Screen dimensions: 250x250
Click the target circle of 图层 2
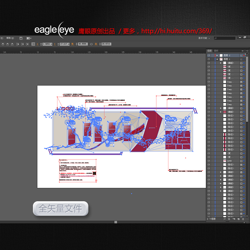[x=241, y=55]
